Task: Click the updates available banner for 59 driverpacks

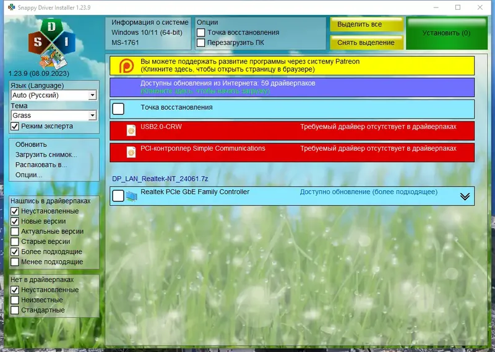Action: tap(292, 87)
